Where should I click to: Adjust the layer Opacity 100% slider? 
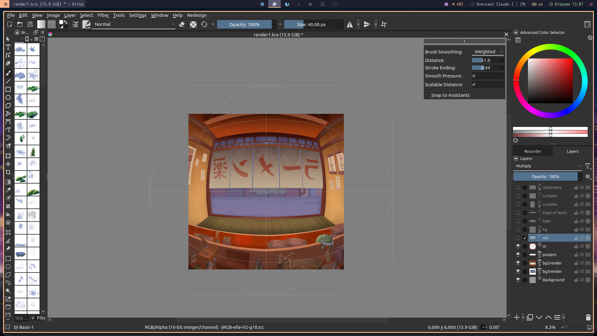[545, 176]
